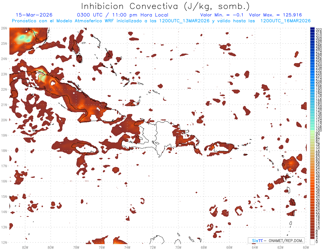
Task: Click the "Valor Max. = 125.916" text
Action: (275, 15)
